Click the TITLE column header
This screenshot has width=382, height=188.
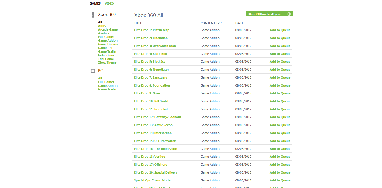(138, 23)
